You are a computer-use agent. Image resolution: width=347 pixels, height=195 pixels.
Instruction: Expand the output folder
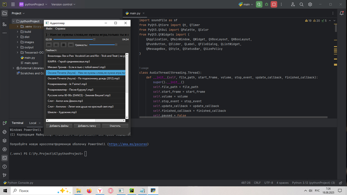pyautogui.click(x=17, y=47)
